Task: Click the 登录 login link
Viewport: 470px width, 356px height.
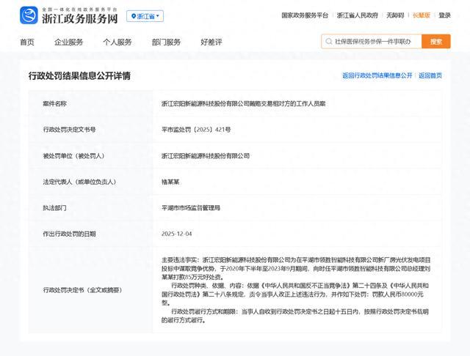Action: point(445,15)
